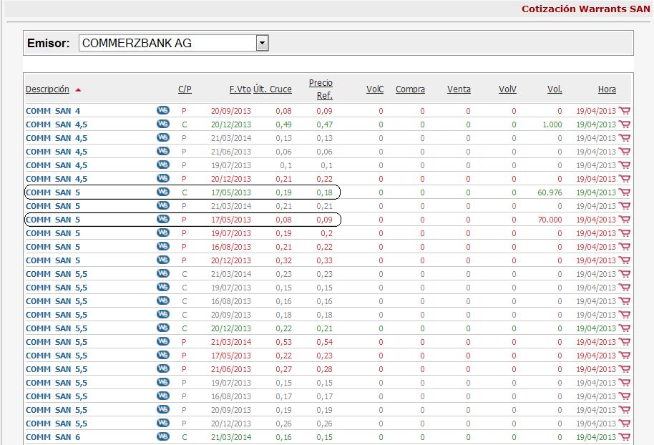Click the Emisor label

49,43
